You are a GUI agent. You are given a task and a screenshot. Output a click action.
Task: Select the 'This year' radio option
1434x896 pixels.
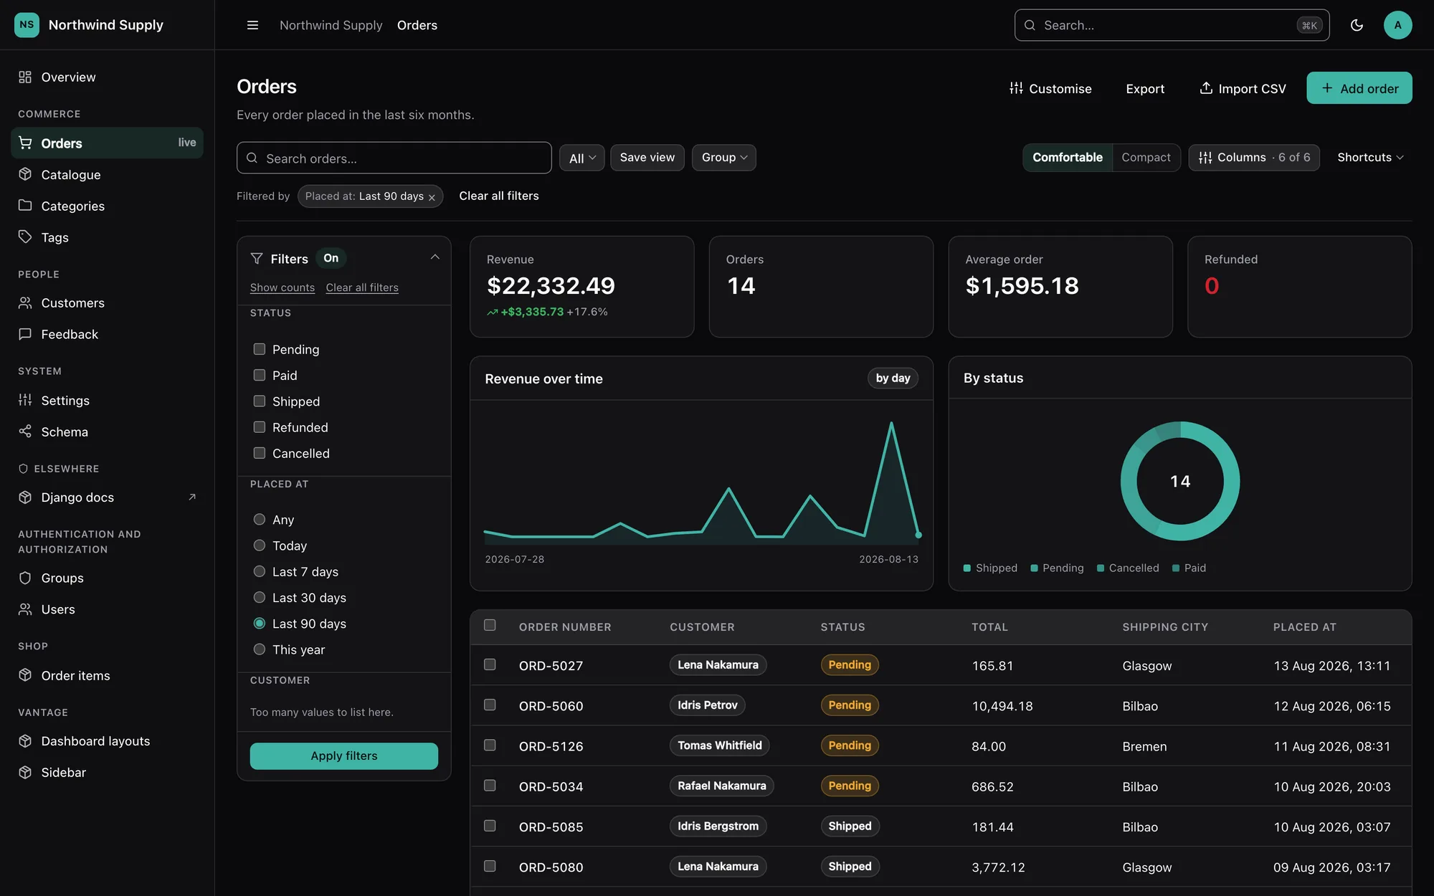[x=260, y=649]
